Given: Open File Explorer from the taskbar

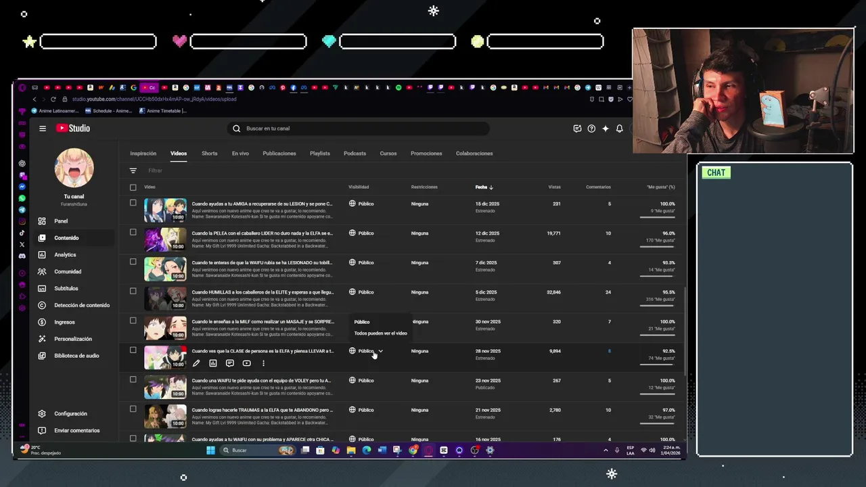Looking at the screenshot, I should point(351,450).
